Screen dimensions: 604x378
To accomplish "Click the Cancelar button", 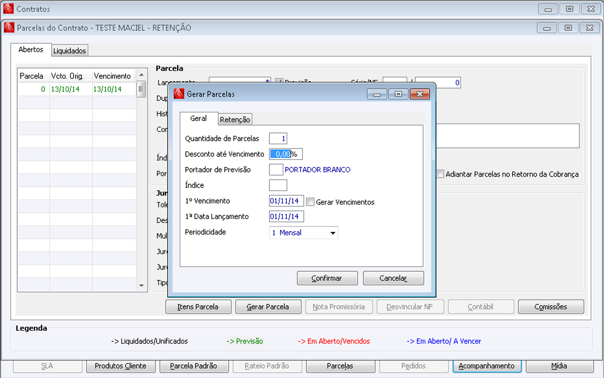I will click(x=393, y=278).
